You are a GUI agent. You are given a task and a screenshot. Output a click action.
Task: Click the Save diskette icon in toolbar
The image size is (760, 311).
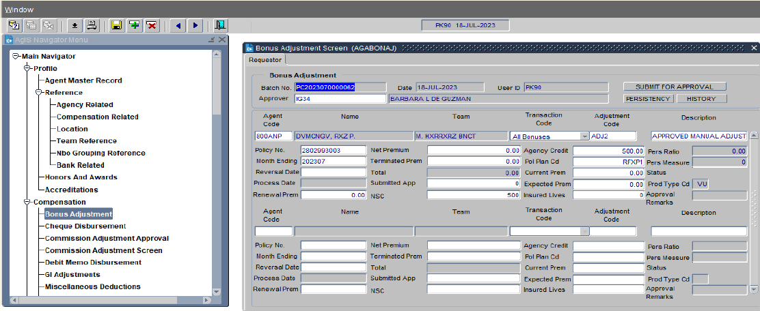pos(117,25)
